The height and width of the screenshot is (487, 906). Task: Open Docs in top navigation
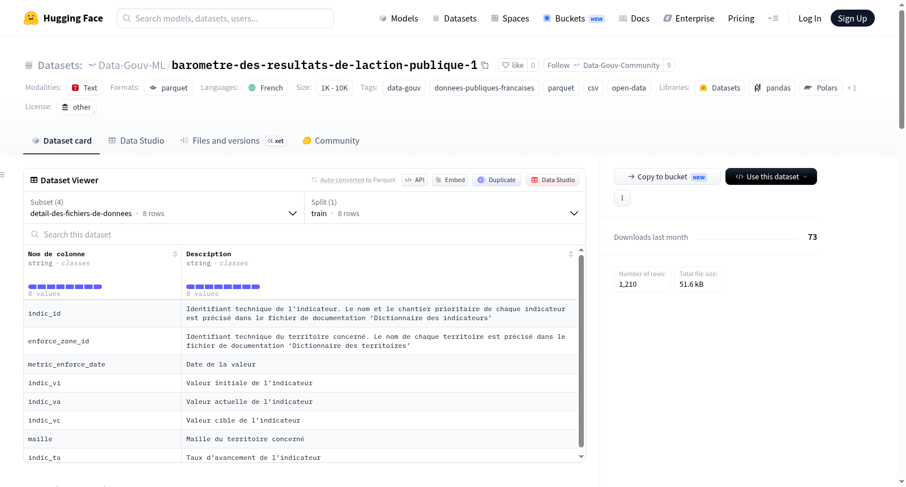(634, 18)
